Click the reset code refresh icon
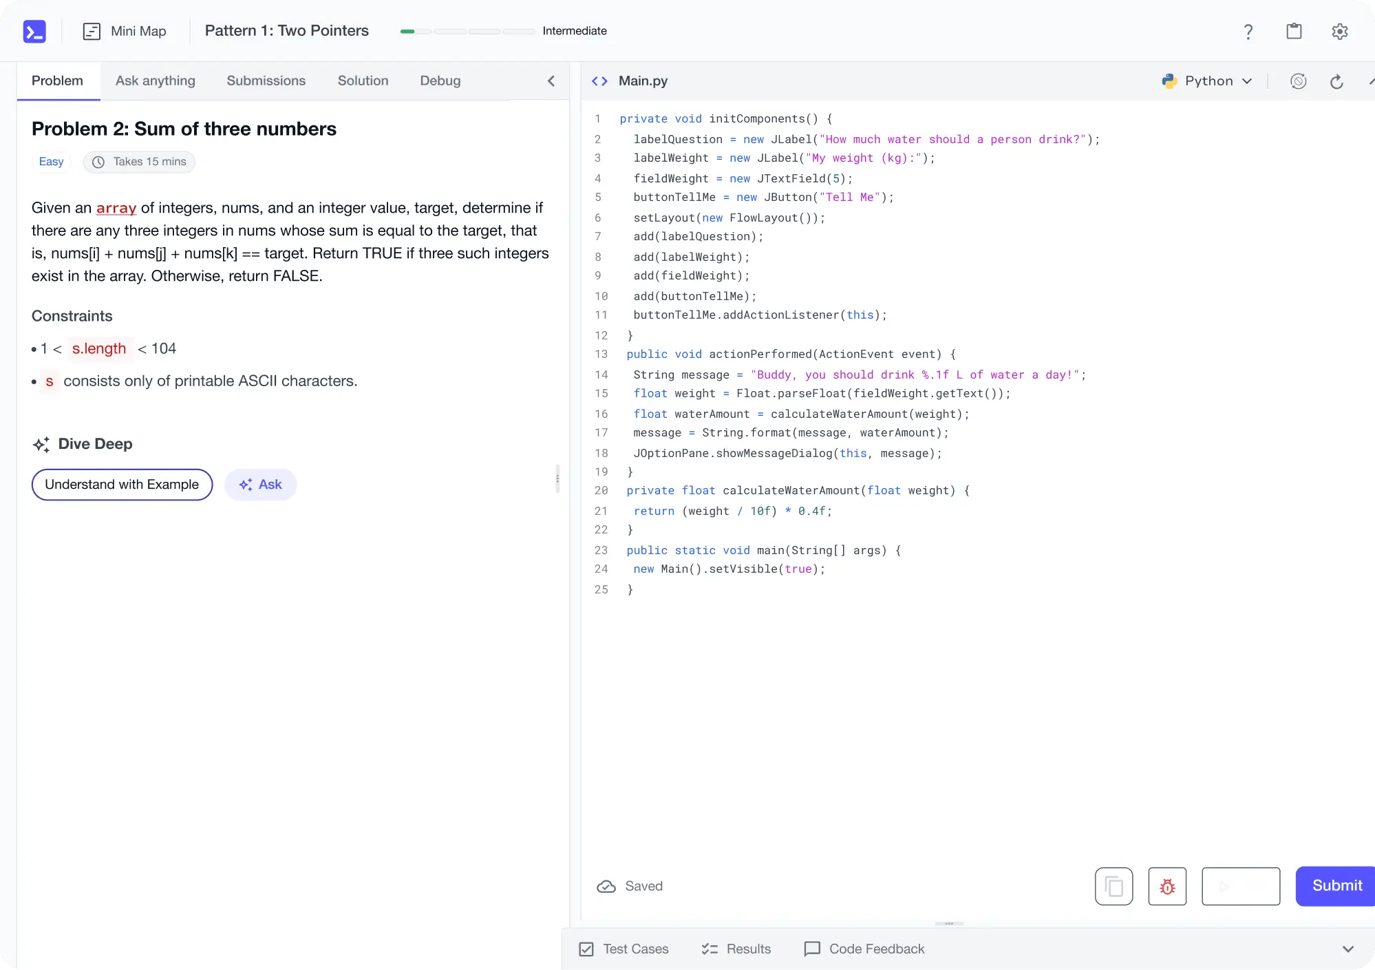Image resolution: width=1375 pixels, height=970 pixels. coord(1336,81)
